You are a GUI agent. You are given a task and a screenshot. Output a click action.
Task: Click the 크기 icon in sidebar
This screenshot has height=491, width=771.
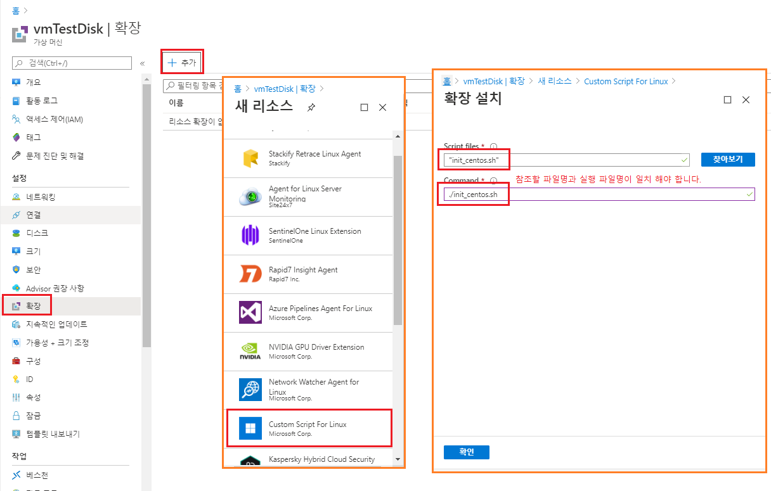[x=16, y=252]
